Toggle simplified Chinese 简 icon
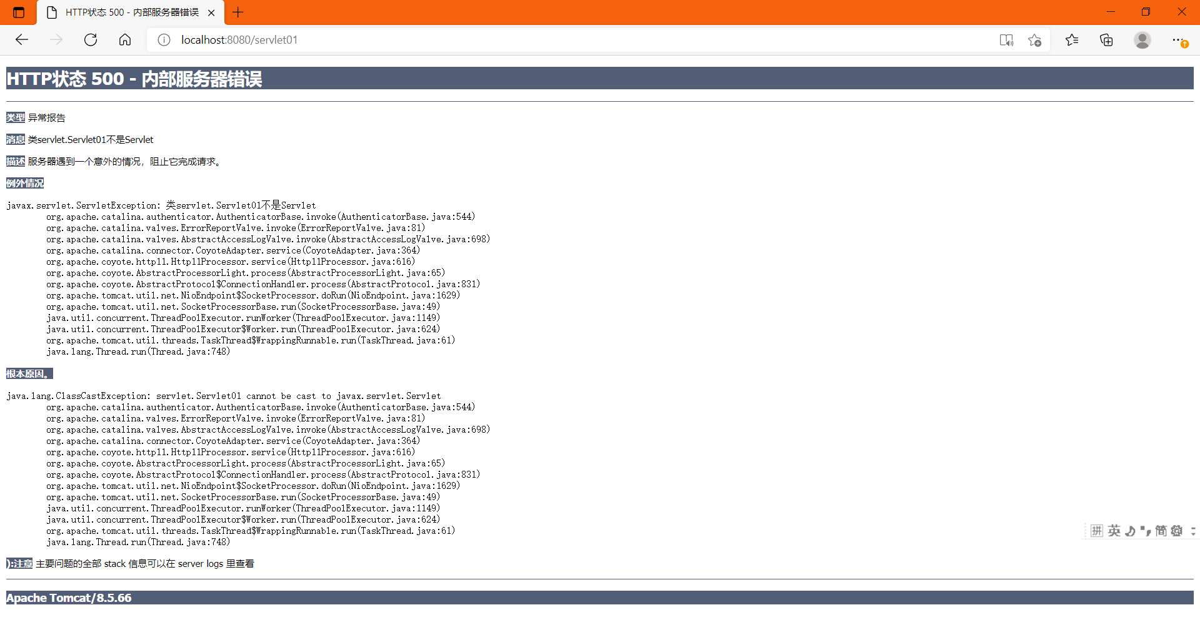The width and height of the screenshot is (1200, 640). pos(1161,531)
